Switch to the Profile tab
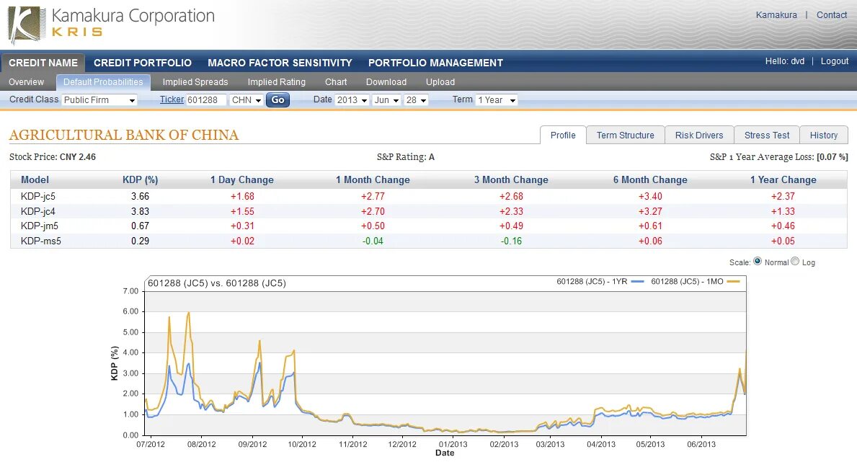This screenshot has width=857, height=462. (x=563, y=135)
